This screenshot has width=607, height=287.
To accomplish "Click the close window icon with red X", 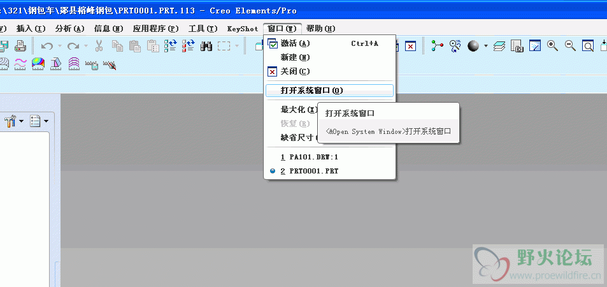I will pos(410,46).
